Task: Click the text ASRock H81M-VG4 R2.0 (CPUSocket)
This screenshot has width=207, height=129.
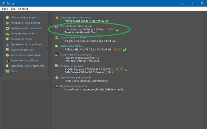Action: [x=88, y=50]
